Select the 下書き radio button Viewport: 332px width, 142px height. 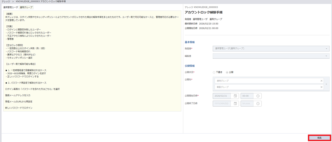[x=214, y=72]
